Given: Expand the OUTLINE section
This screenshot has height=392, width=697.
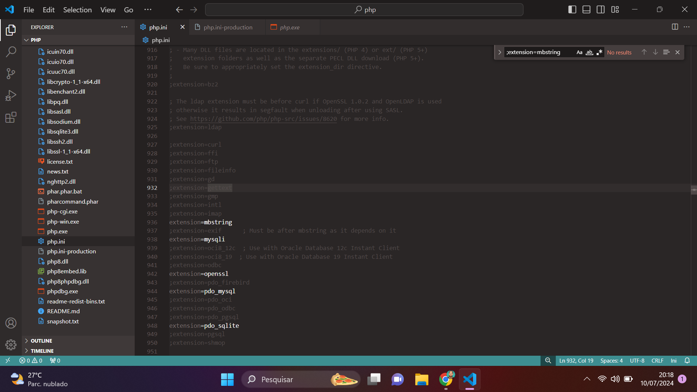Looking at the screenshot, I should coord(78,341).
